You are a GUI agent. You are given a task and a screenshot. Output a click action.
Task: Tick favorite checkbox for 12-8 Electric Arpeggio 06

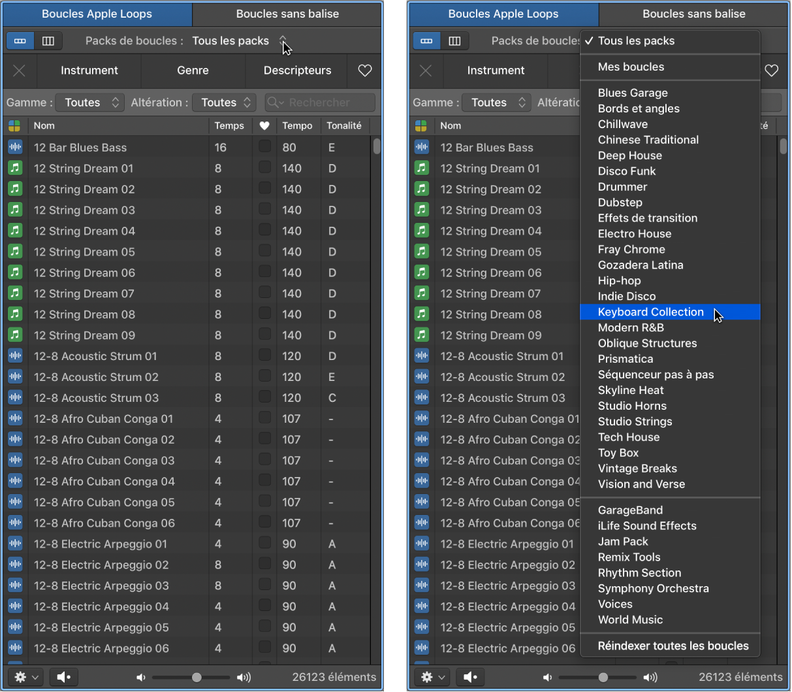[264, 648]
